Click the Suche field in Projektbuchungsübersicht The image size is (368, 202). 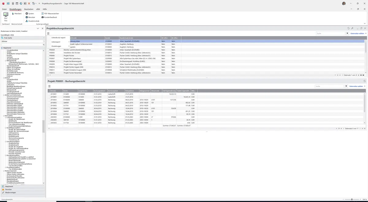331,33
